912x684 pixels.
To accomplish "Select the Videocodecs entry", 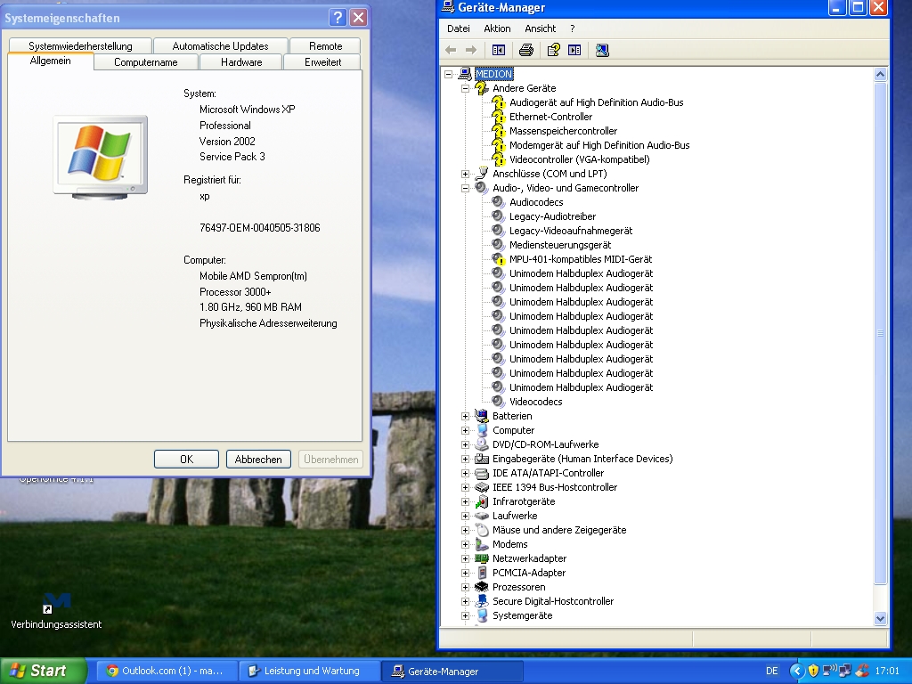I will coord(535,402).
